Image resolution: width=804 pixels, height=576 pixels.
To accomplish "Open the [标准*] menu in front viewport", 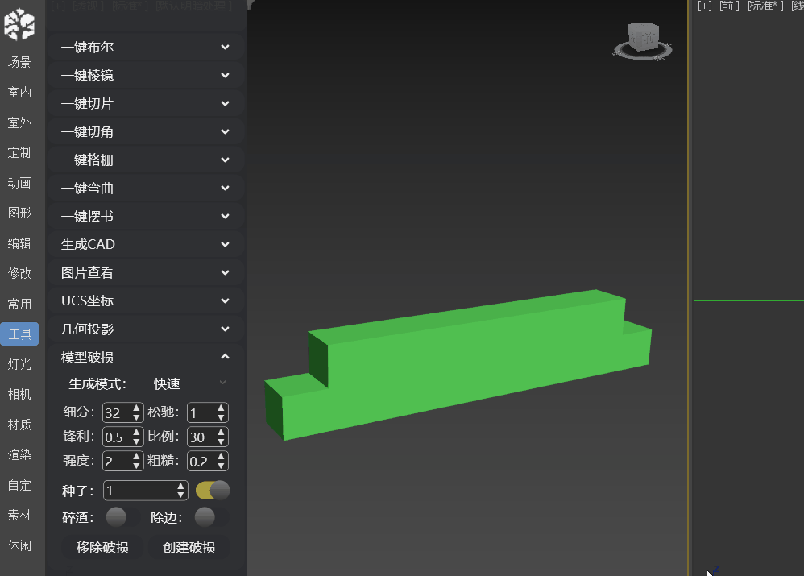I will pos(765,6).
